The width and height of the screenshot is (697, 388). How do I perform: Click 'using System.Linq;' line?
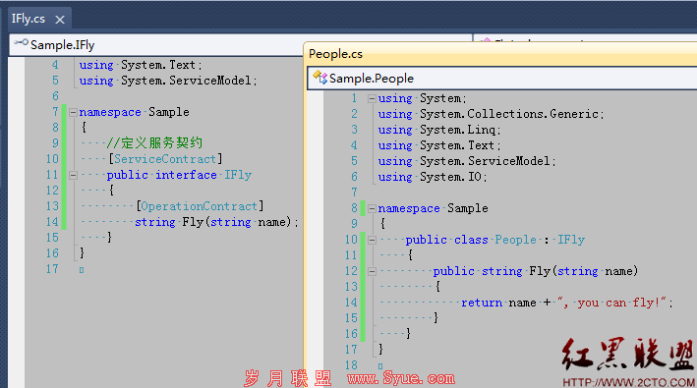439,130
